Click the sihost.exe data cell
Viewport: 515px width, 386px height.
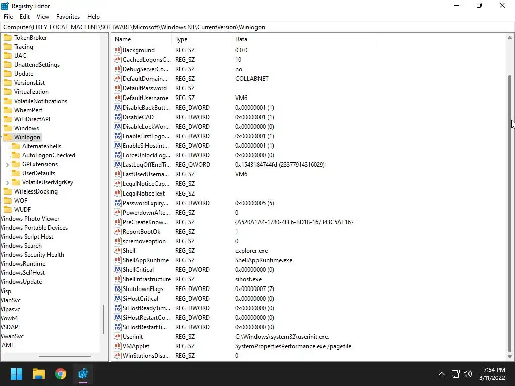click(248, 279)
